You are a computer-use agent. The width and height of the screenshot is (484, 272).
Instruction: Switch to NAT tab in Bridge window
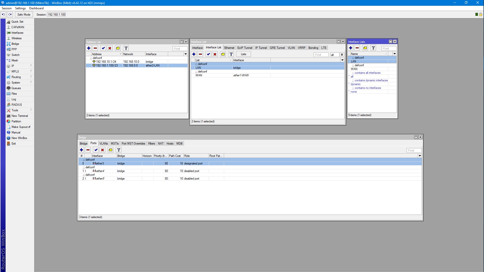click(x=161, y=144)
